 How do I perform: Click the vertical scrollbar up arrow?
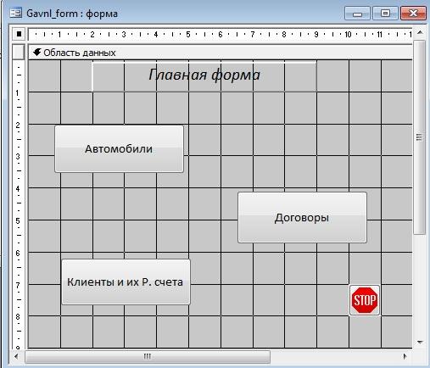pos(420,32)
